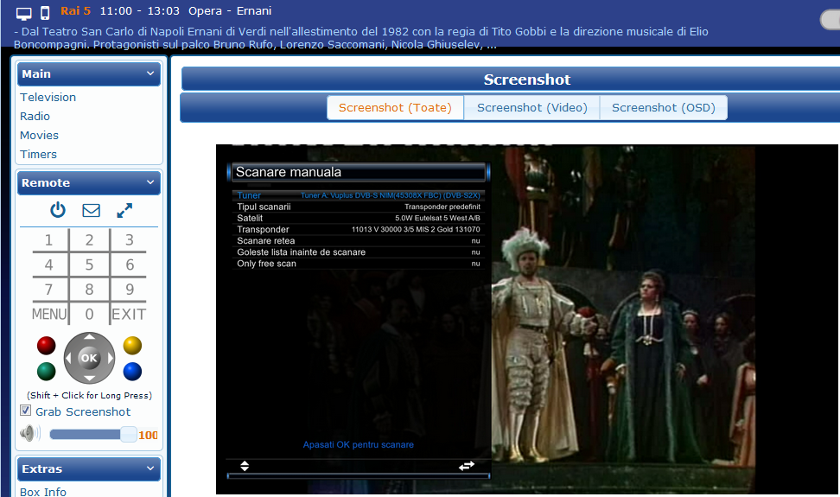Click remote number key 3

(x=130, y=240)
